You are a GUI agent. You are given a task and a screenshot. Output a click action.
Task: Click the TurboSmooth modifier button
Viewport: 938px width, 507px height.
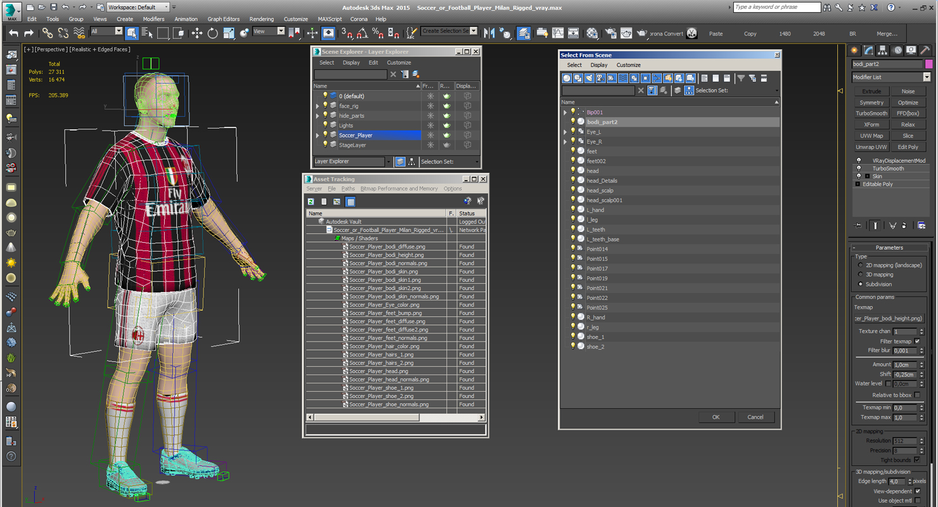[x=871, y=113]
